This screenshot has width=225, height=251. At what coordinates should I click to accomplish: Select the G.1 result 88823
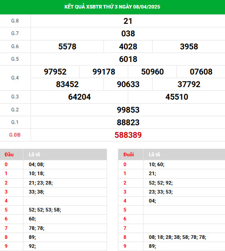click(128, 123)
